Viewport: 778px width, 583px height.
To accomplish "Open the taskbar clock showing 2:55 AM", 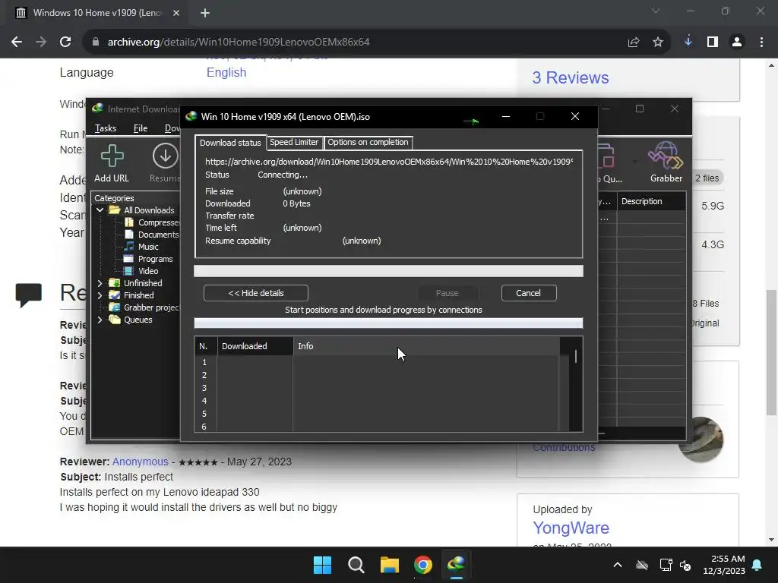I will point(724,565).
